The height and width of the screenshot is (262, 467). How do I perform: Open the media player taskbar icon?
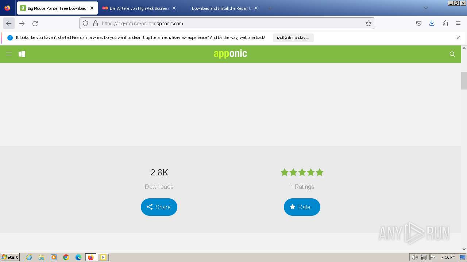[54, 257]
